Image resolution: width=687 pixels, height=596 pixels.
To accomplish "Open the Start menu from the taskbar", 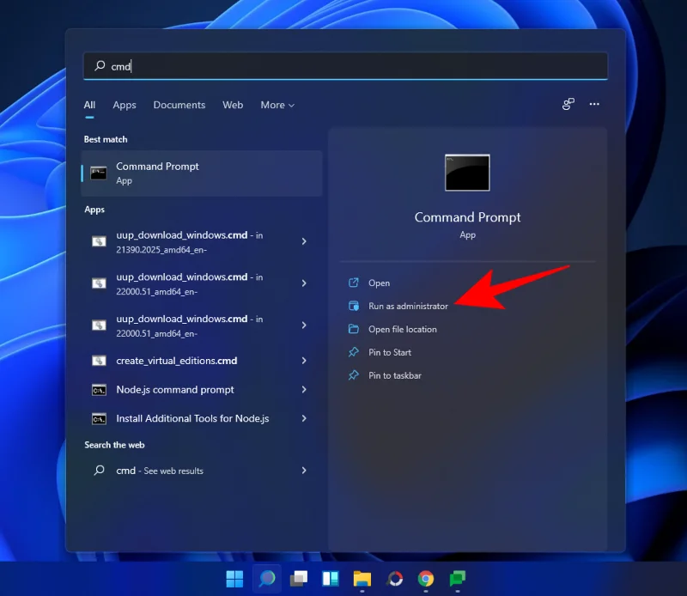I will [234, 579].
